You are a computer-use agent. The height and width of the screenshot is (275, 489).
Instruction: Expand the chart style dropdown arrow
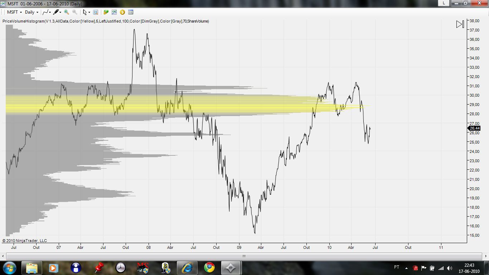50,12
